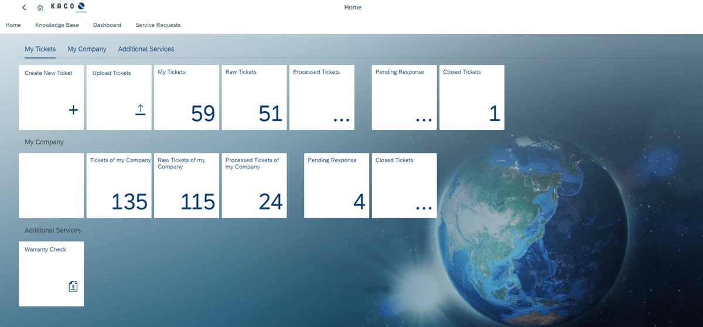The height and width of the screenshot is (327, 703).
Task: Click the Home title in header bar
Action: coord(353,8)
